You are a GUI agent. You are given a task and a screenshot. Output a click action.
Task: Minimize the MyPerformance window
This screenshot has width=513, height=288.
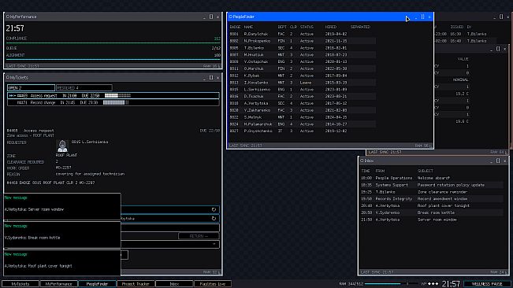pos(204,17)
